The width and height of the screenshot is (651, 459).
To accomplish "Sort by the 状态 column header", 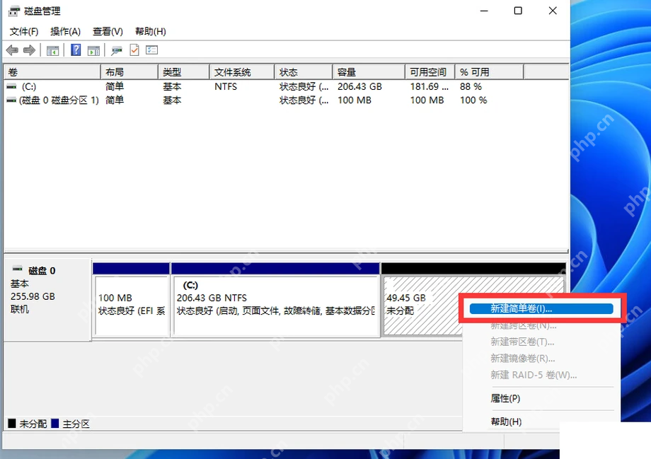I will coord(304,72).
